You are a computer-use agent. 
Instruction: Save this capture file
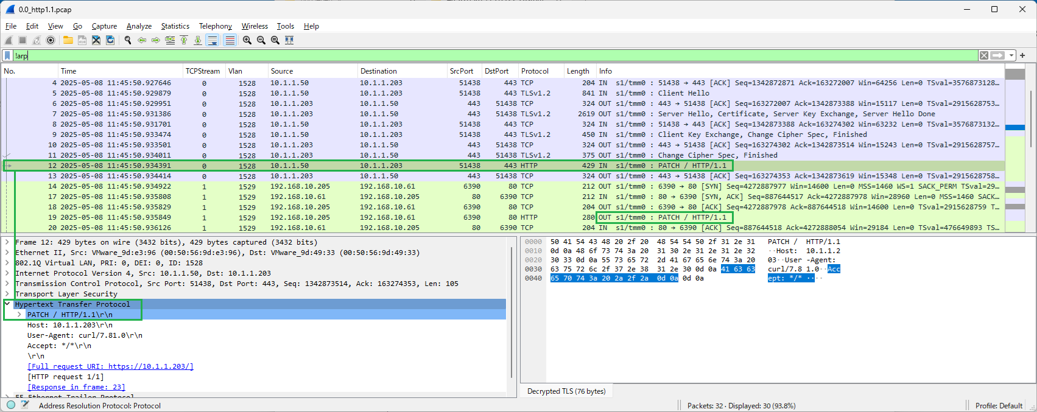[82, 40]
